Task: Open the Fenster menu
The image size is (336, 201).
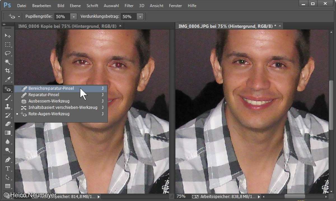Action: [175, 6]
